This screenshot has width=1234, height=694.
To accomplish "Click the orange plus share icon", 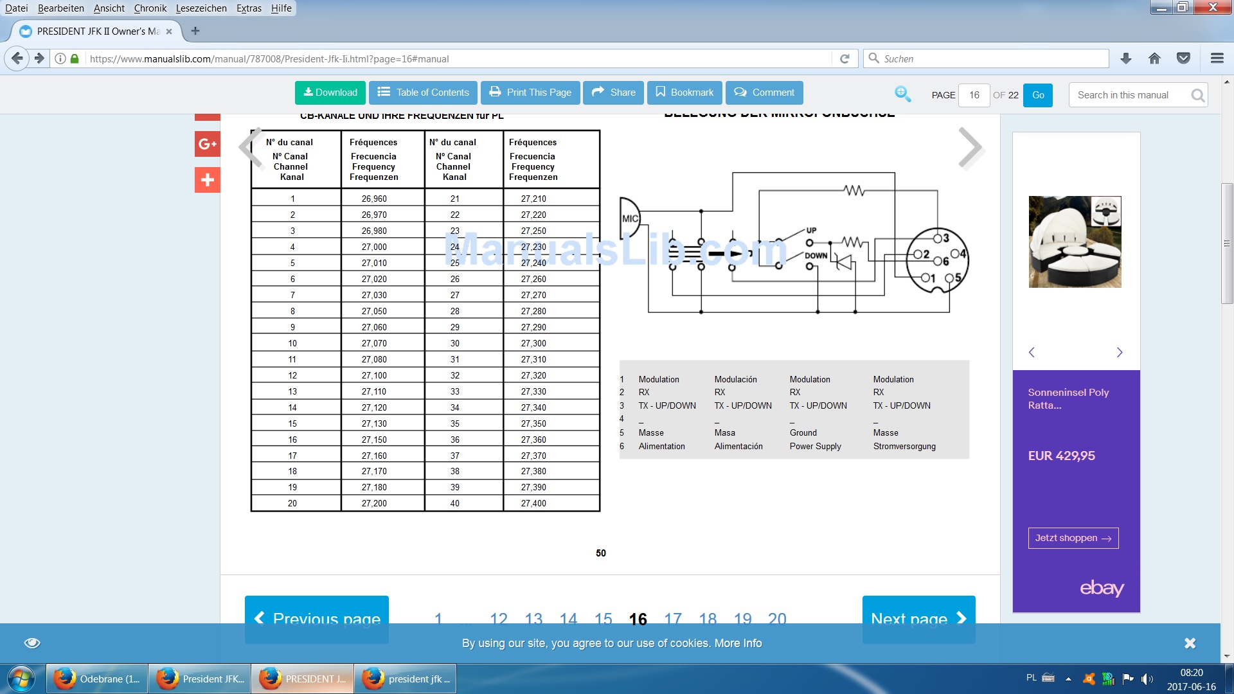I will pos(207,180).
